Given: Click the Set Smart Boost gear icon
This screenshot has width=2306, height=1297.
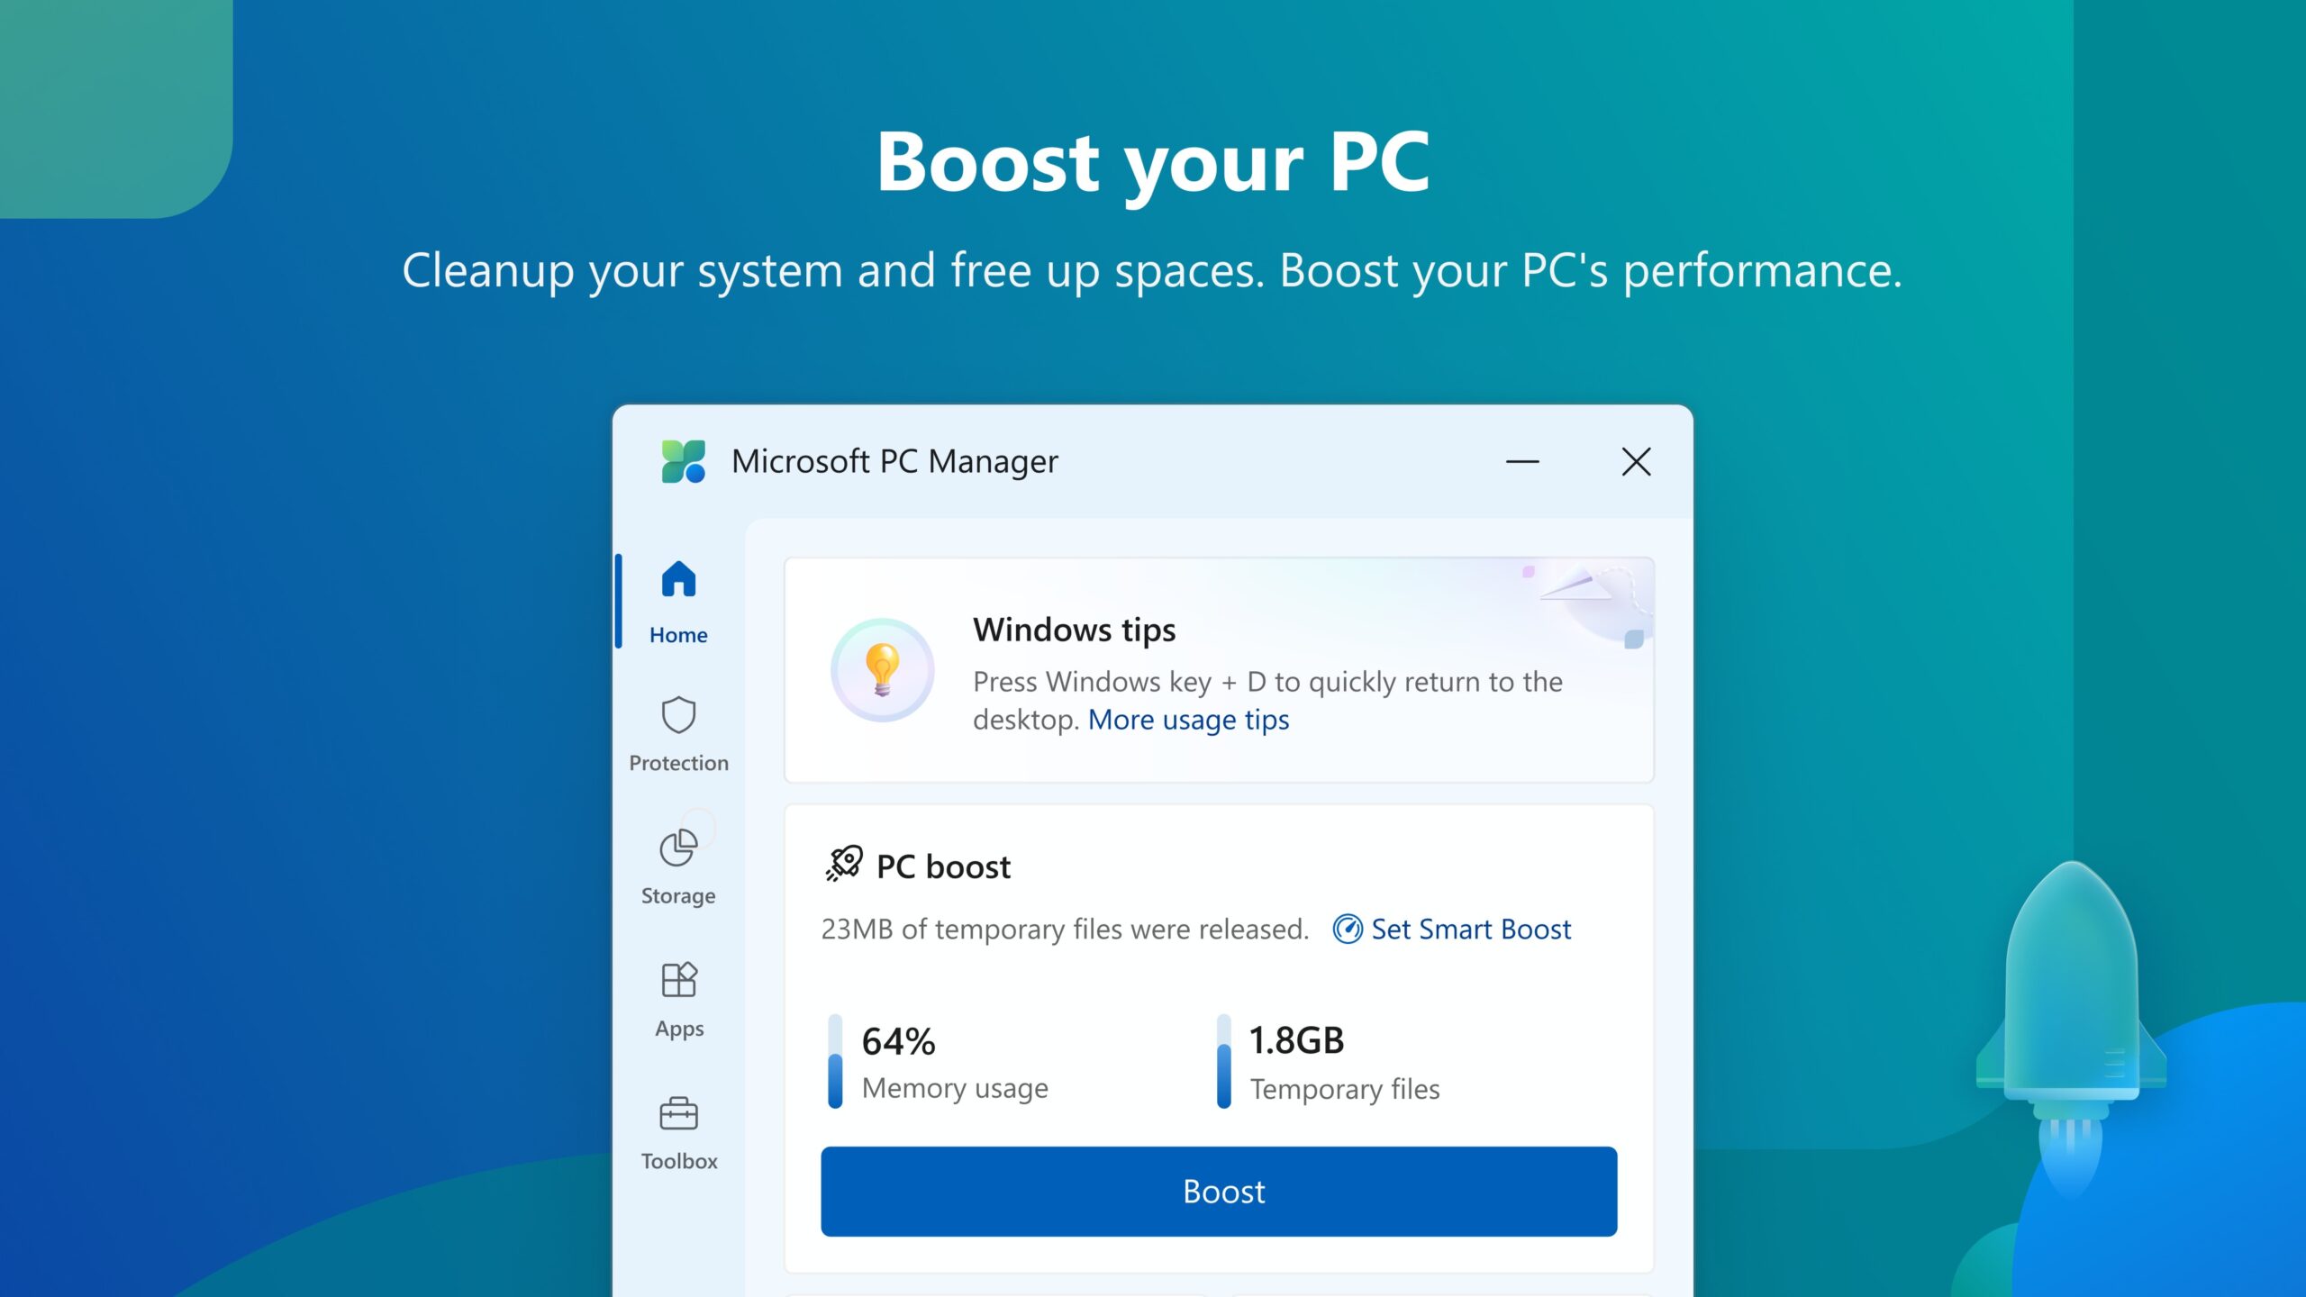Looking at the screenshot, I should pyautogui.click(x=1347, y=928).
